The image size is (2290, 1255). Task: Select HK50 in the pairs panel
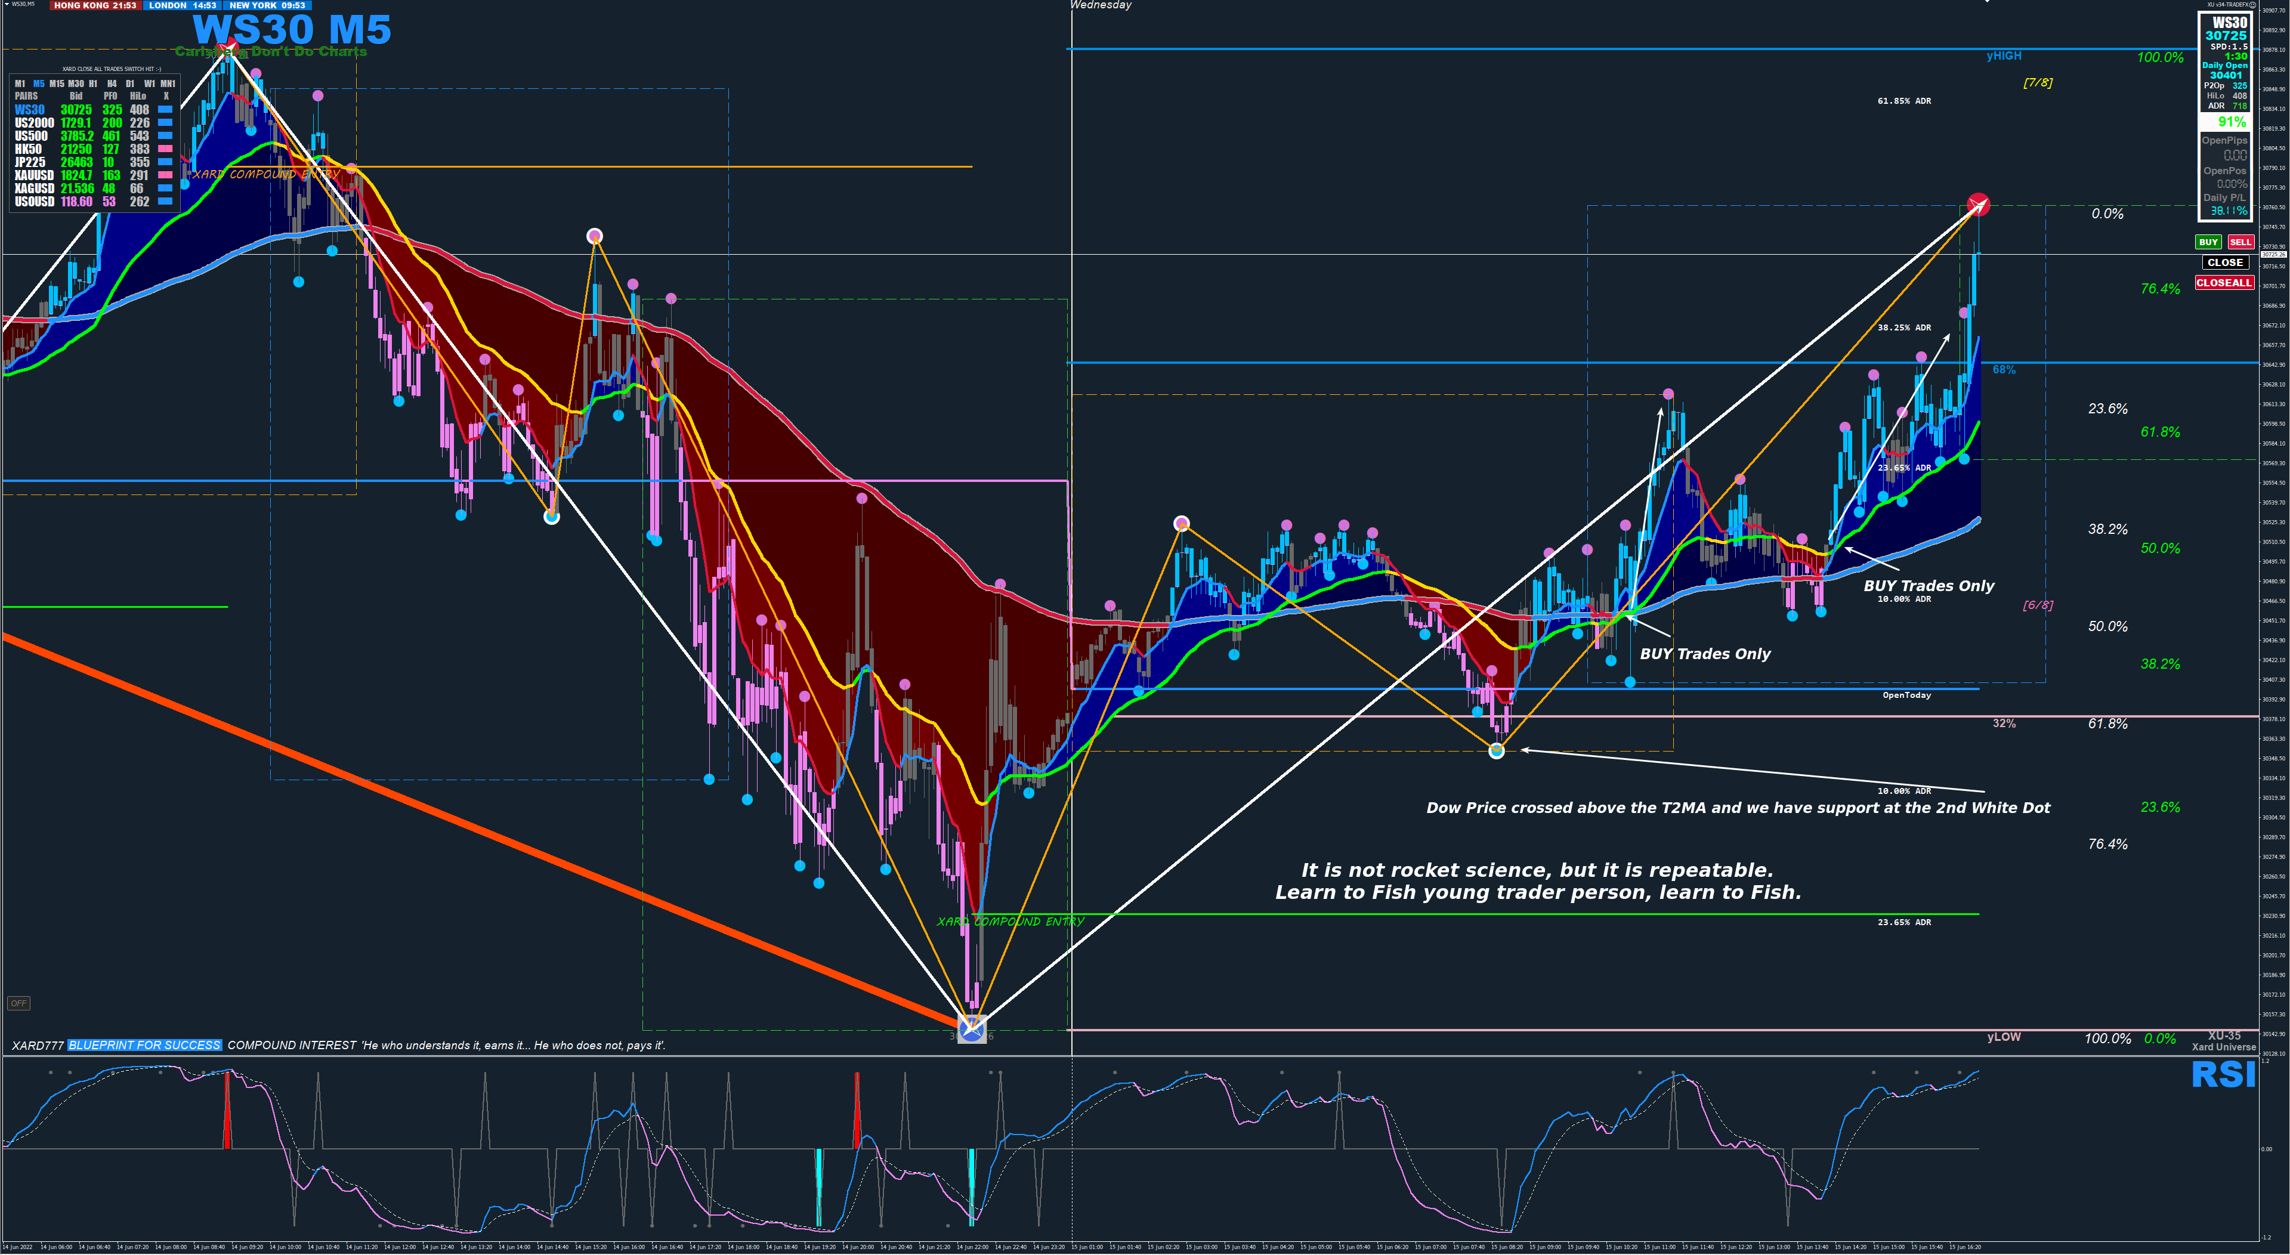click(27, 149)
